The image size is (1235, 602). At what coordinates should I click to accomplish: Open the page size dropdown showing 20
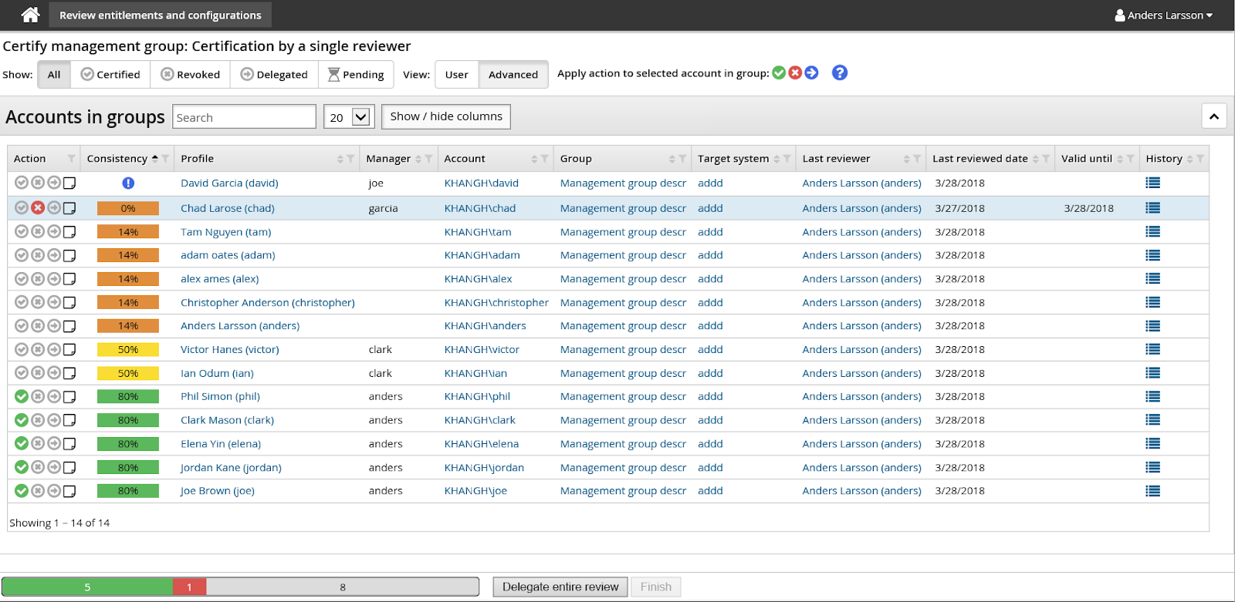click(349, 117)
